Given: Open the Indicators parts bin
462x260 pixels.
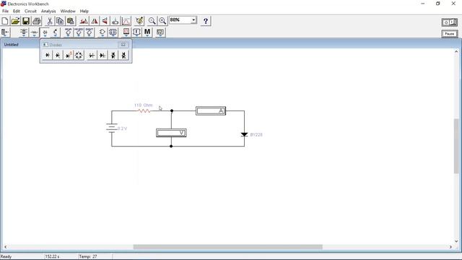Looking at the screenshot, I should pyautogui.click(x=126, y=32).
